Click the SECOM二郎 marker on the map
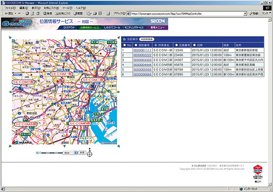This screenshot has width=273, height=192. [66, 57]
